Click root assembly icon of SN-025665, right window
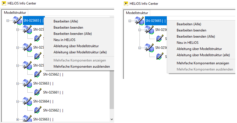Viewport: 237px width, 123px height. 139,21
